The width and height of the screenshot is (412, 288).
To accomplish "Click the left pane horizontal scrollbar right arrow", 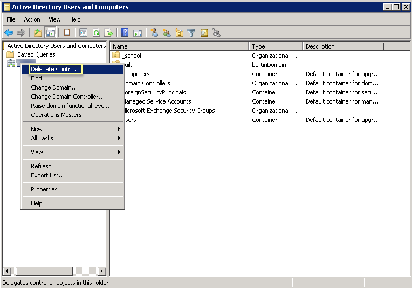I will (102, 271).
